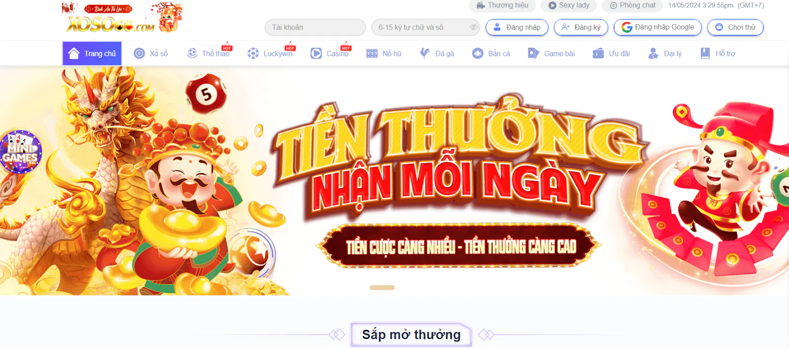Click the Đăng ký register button
789x348 pixels.
[581, 27]
